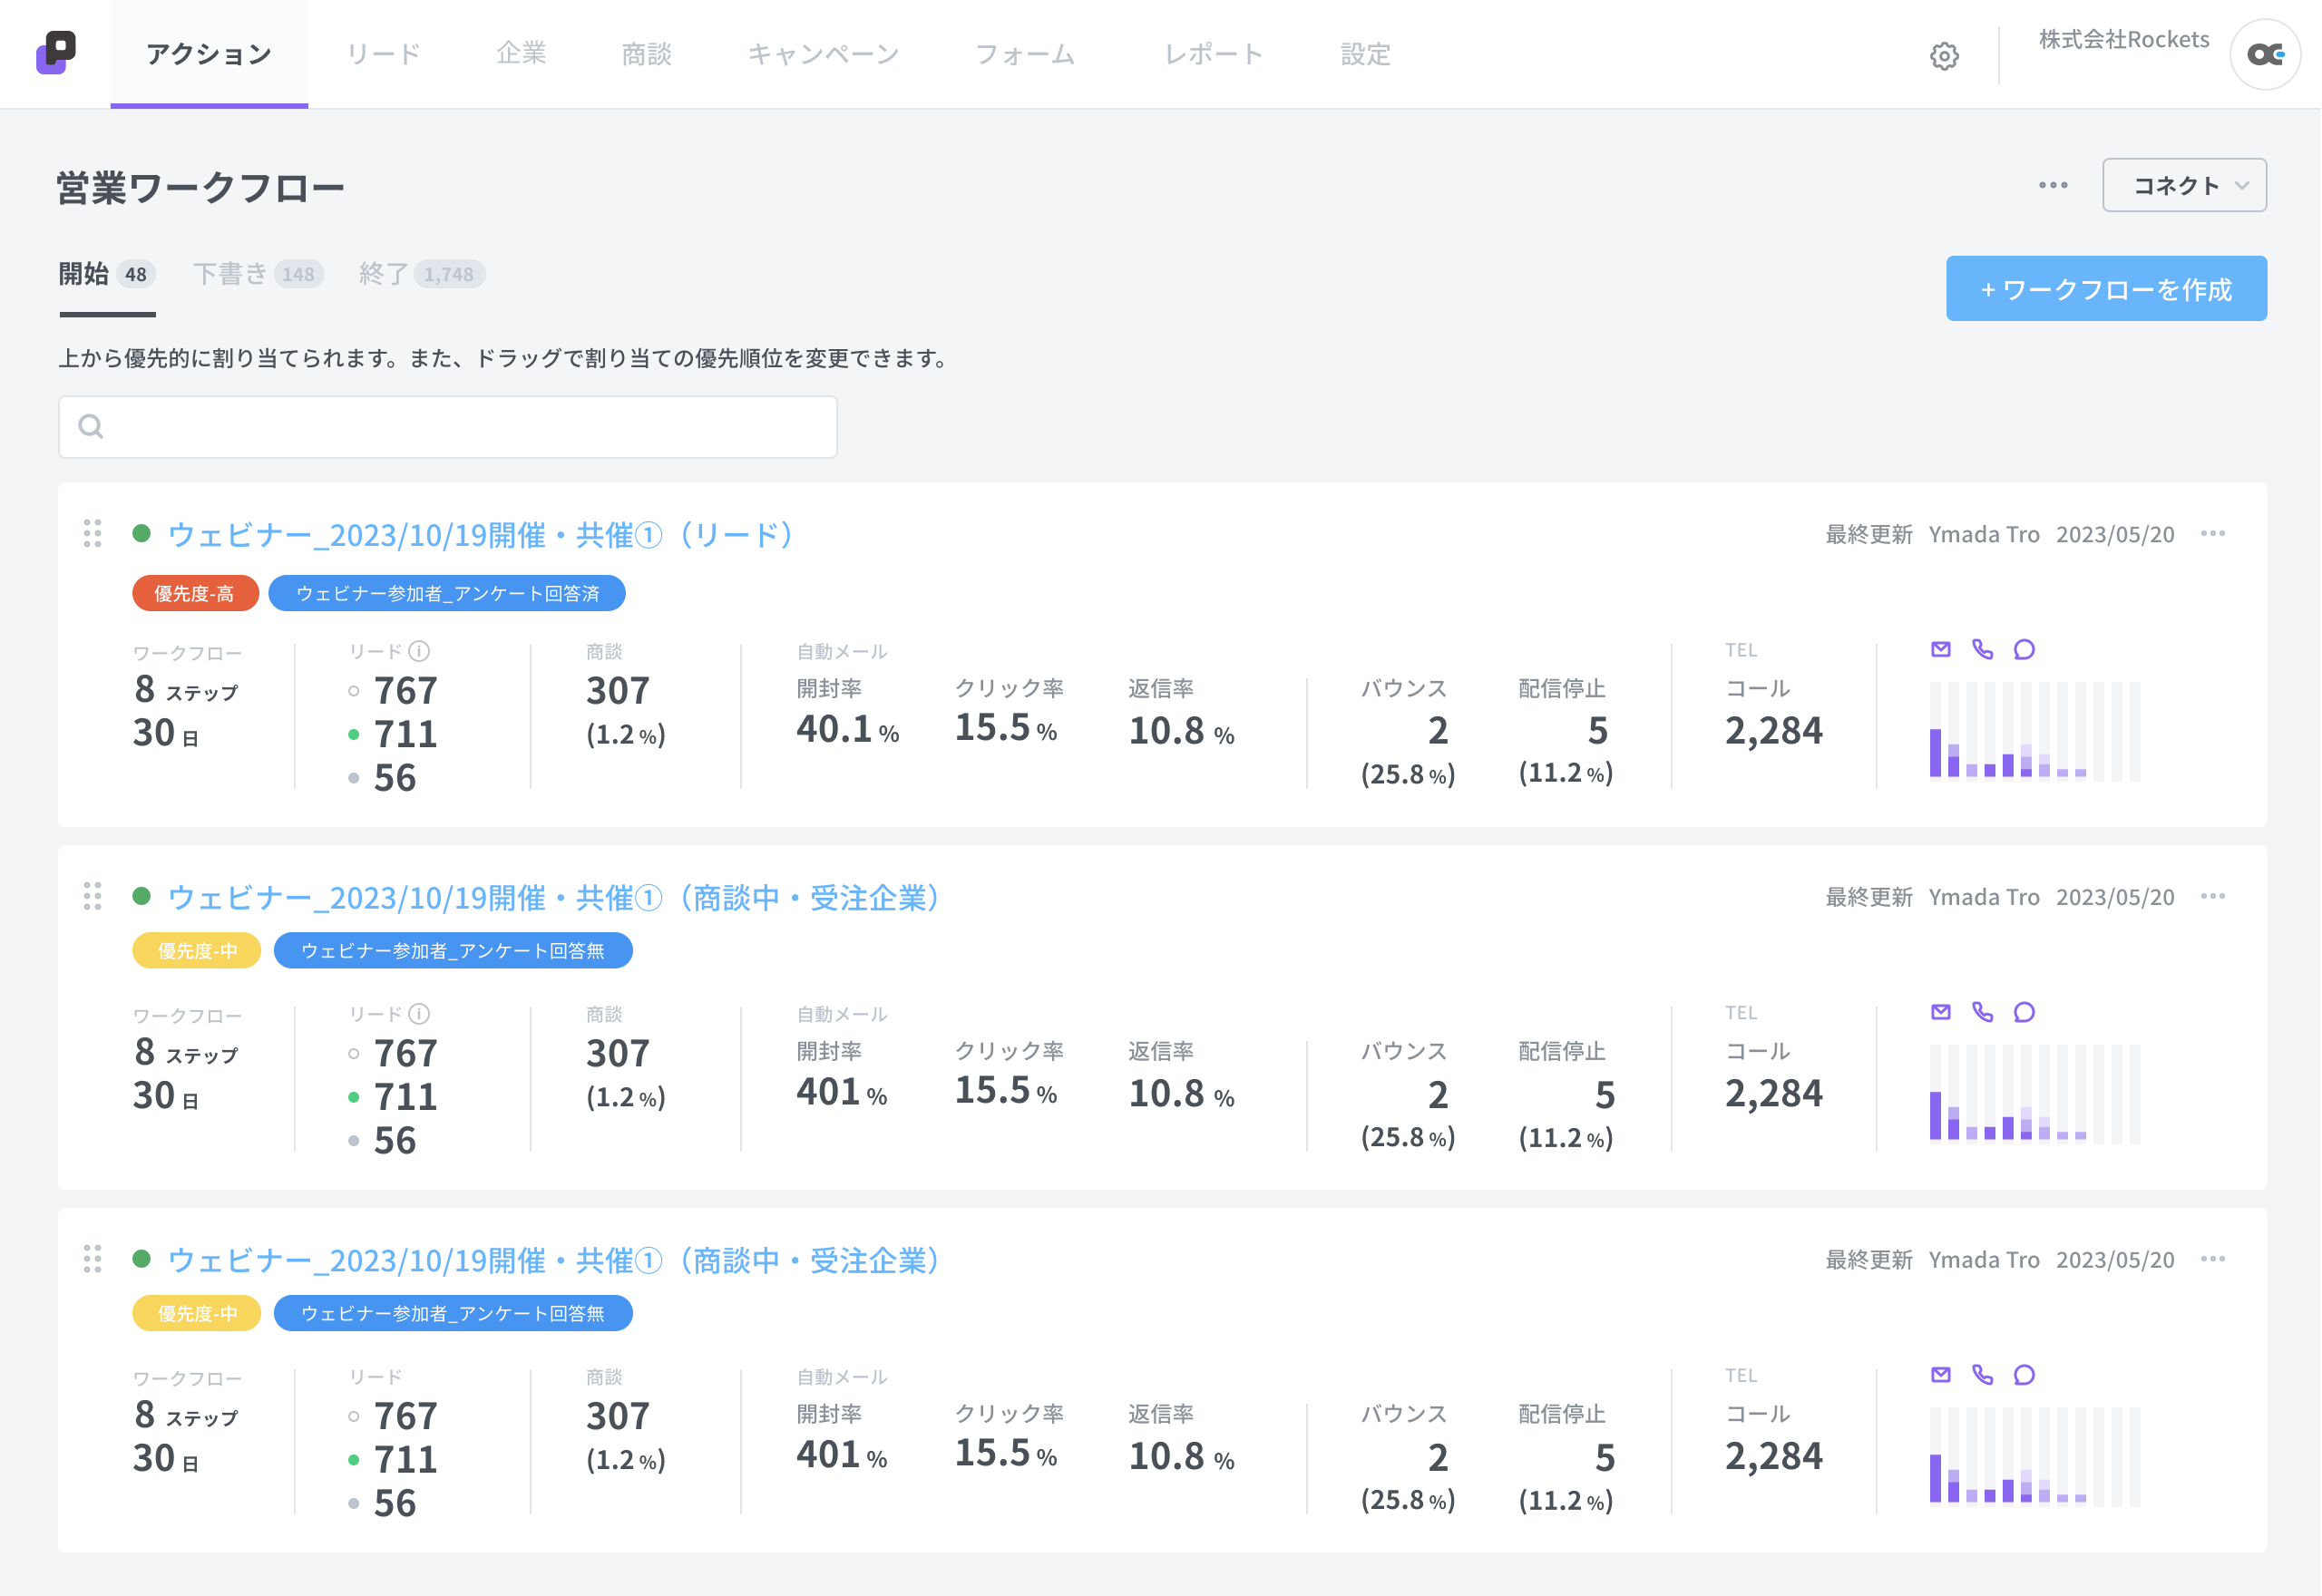The height and width of the screenshot is (1596, 2322).
Task: Click phone icon in third workflow chart
Action: [x=1984, y=1376]
